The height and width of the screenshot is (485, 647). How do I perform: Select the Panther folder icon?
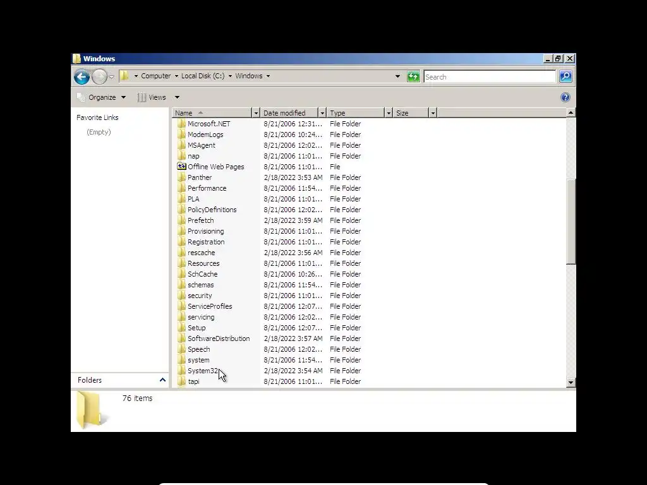(x=181, y=177)
